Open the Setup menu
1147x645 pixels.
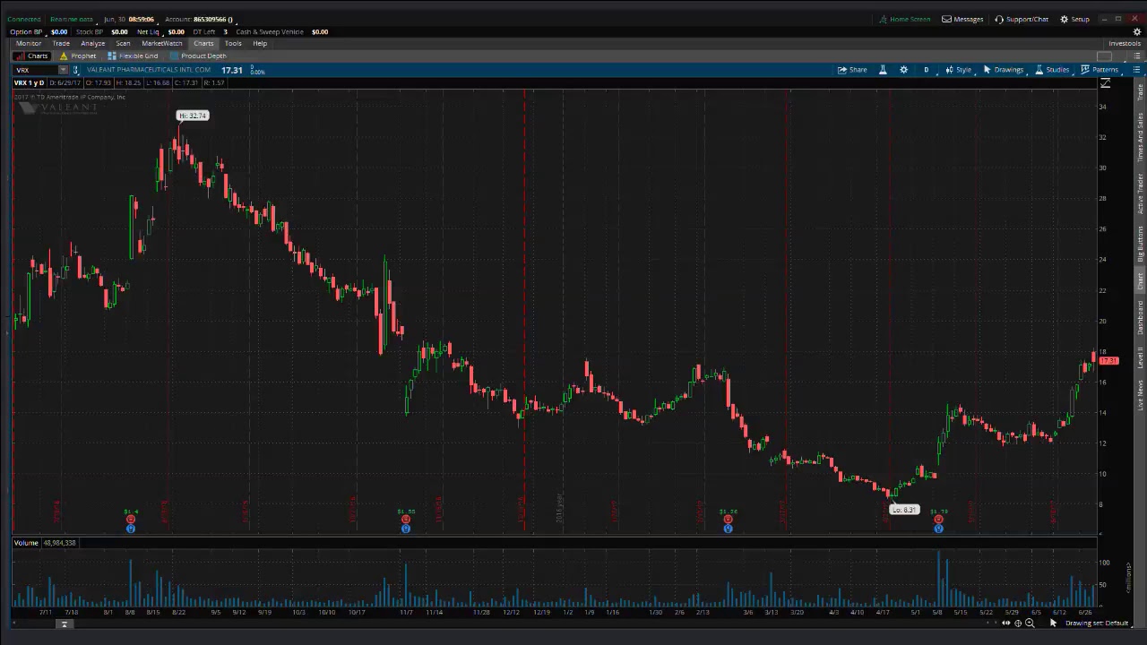coord(1074,19)
